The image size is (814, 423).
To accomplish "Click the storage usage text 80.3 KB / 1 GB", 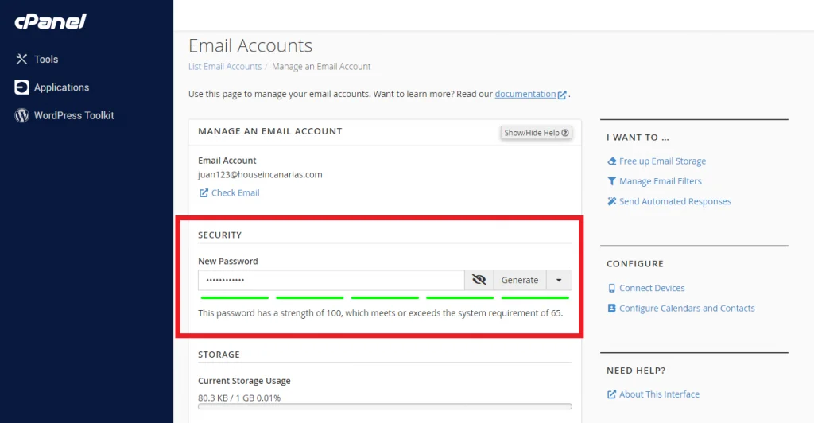I will pyautogui.click(x=239, y=398).
